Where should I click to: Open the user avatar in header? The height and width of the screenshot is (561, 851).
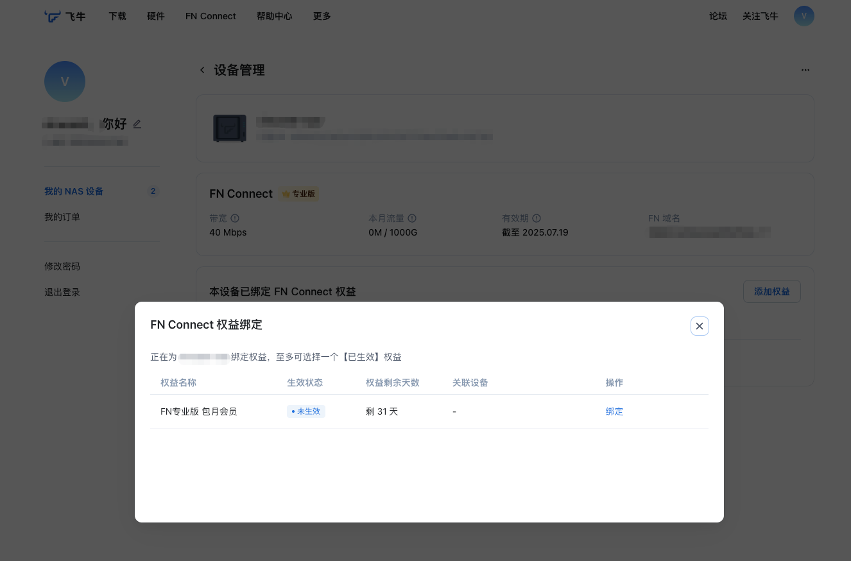(x=804, y=16)
